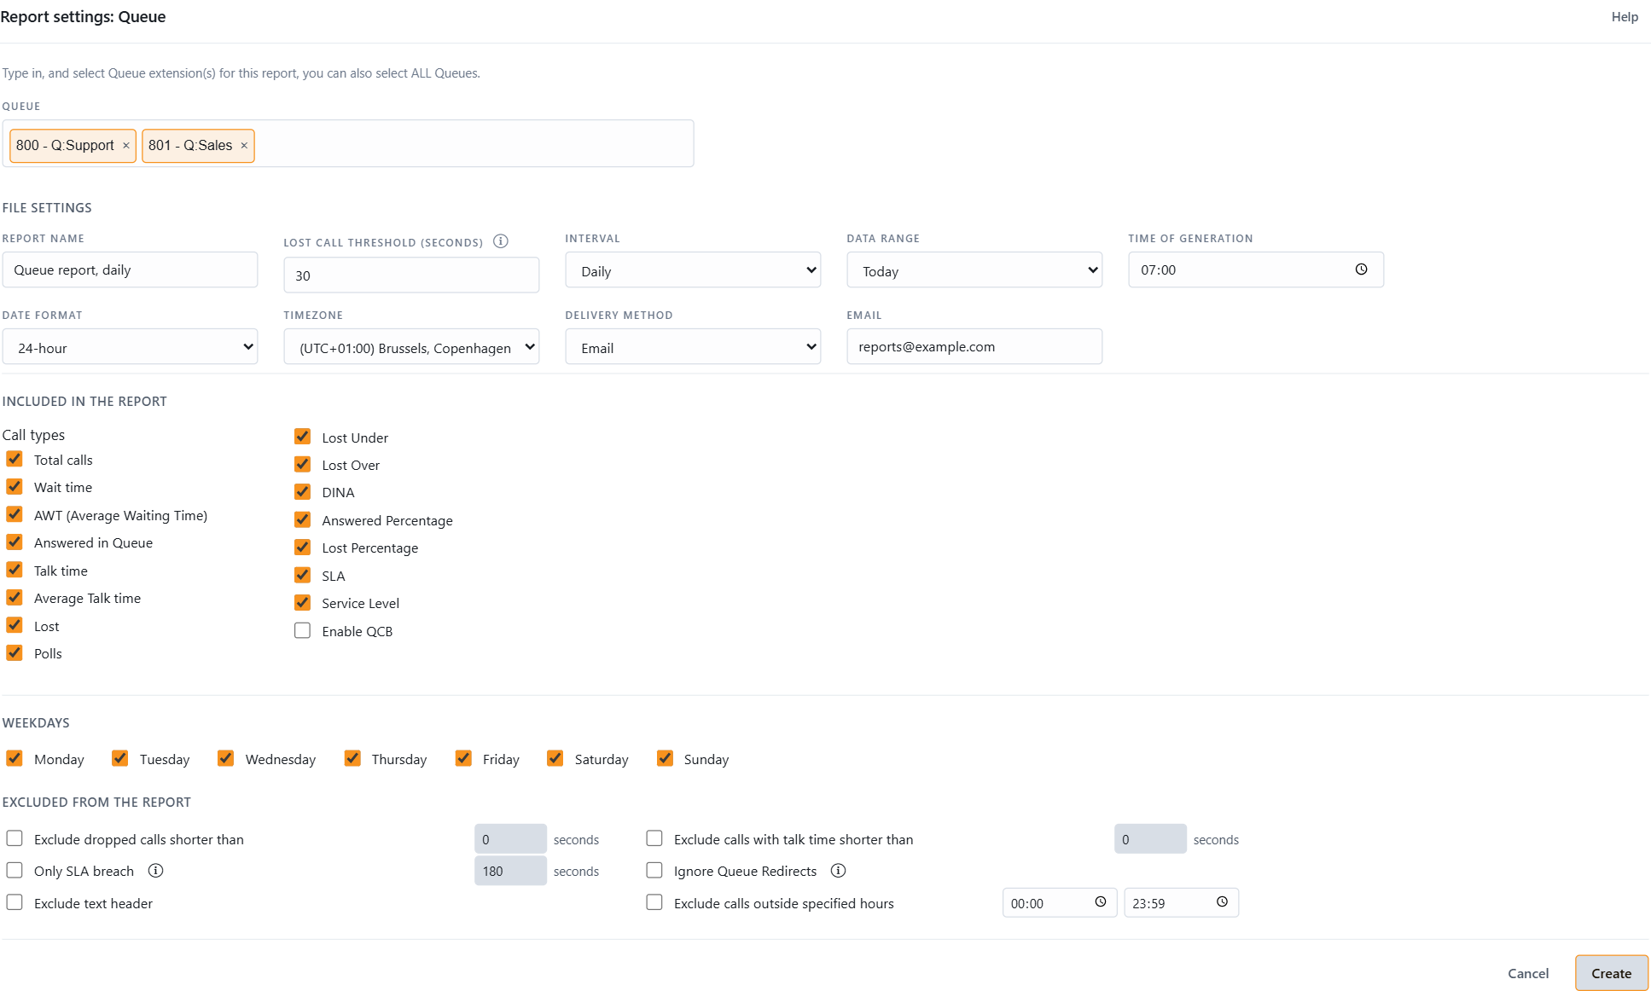Open the Help link
1651x991 pixels.
pos(1625,17)
